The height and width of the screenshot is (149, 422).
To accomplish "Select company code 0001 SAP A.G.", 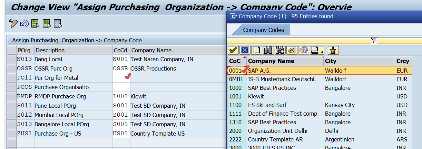I will pyautogui.click(x=320, y=71).
